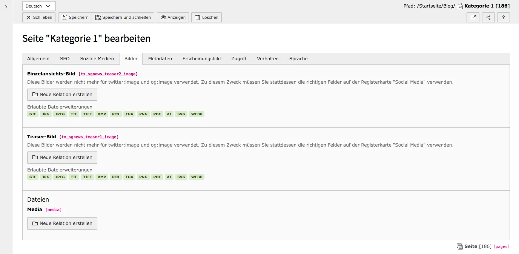Click the eye icon on Anzeigen

click(x=163, y=17)
